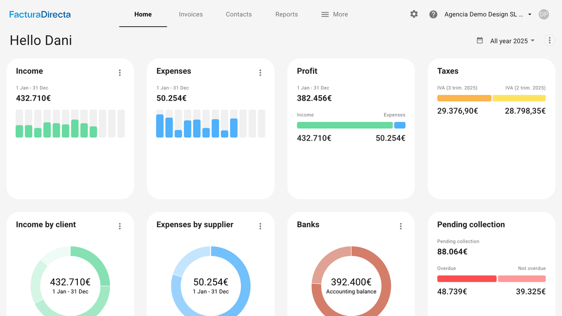
Task: Click the Banks donut chart center
Action: click(x=351, y=286)
